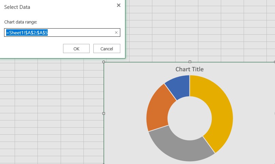Close the Select Data dialog

click(119, 5)
